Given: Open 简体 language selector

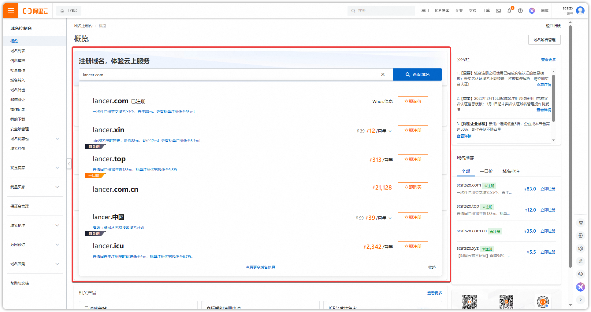Looking at the screenshot, I should [545, 11].
